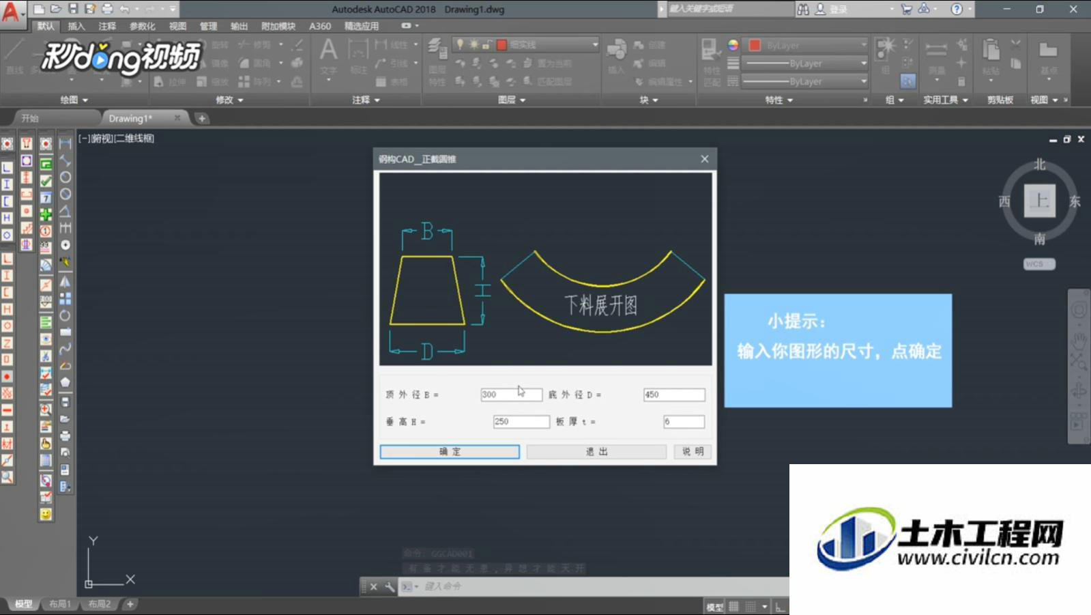The image size is (1091, 615).
Task: Click the green checkmark icon in left toolbar
Action: 46,181
